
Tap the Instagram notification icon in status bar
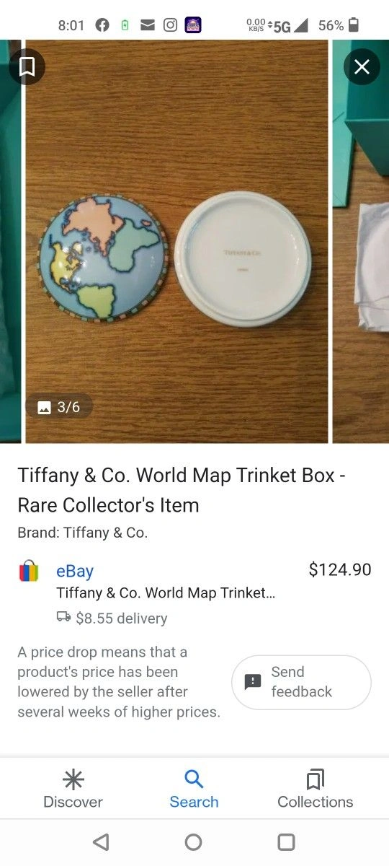pos(170,25)
